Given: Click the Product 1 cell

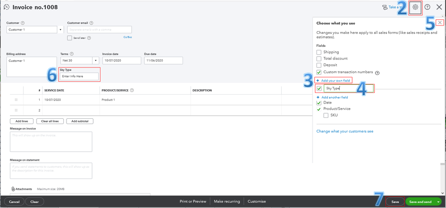Looking at the screenshot, I should (145, 100).
